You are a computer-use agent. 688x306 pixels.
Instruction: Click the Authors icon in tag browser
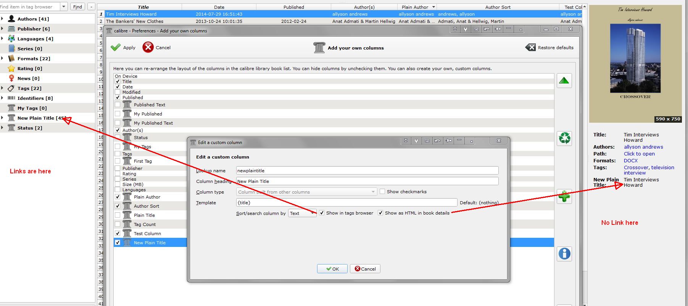(11, 19)
